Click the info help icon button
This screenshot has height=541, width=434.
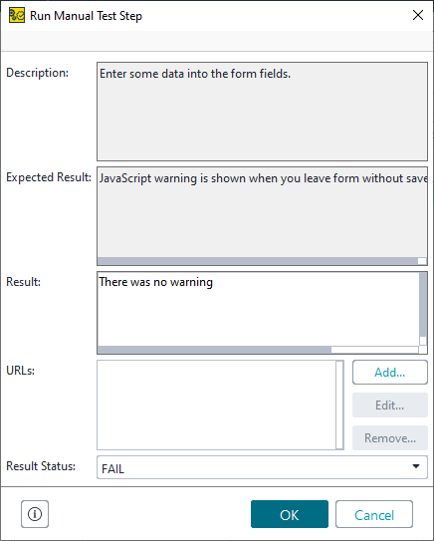[35, 514]
